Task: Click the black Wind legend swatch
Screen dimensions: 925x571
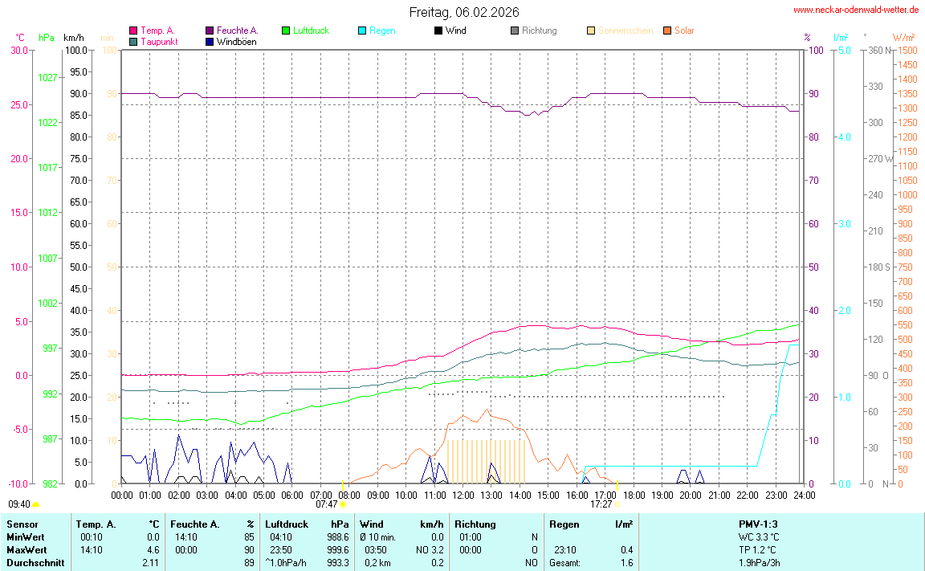Action: [x=438, y=31]
